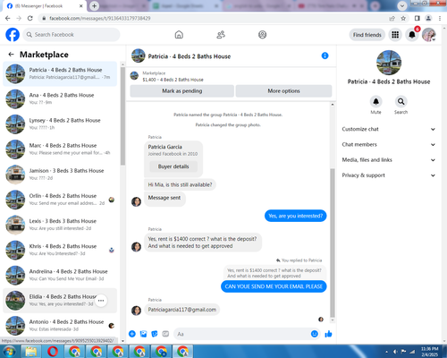Viewport: 447px width, 358px height.
Task: Click the 'Hi Mia, is this still available?' message
Action: 180,184
